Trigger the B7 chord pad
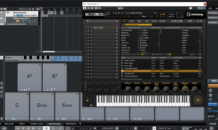This screenshot has width=218, height=130. click(55, 77)
